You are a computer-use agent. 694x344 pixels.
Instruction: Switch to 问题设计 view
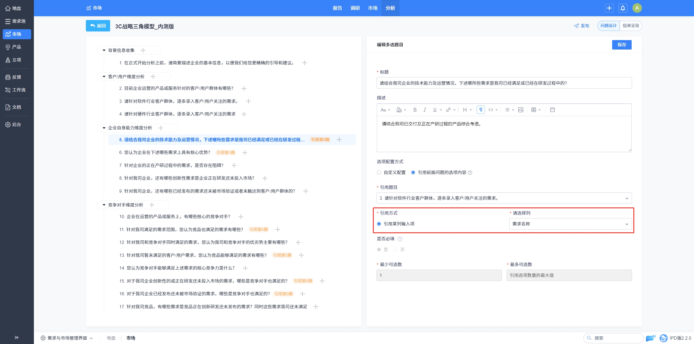608,26
